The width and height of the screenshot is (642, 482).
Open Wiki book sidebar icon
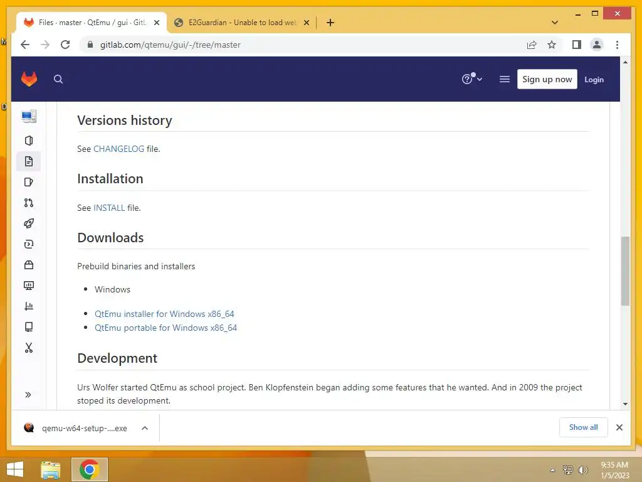(x=29, y=327)
